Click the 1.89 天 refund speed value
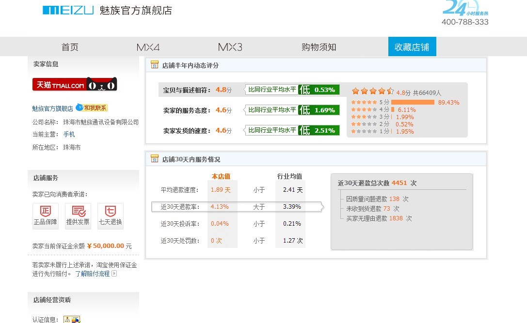The image size is (527, 323). pos(221,190)
